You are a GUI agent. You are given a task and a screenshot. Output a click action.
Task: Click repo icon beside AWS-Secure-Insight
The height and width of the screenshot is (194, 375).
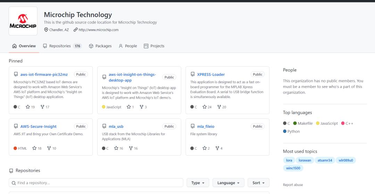click(16, 126)
